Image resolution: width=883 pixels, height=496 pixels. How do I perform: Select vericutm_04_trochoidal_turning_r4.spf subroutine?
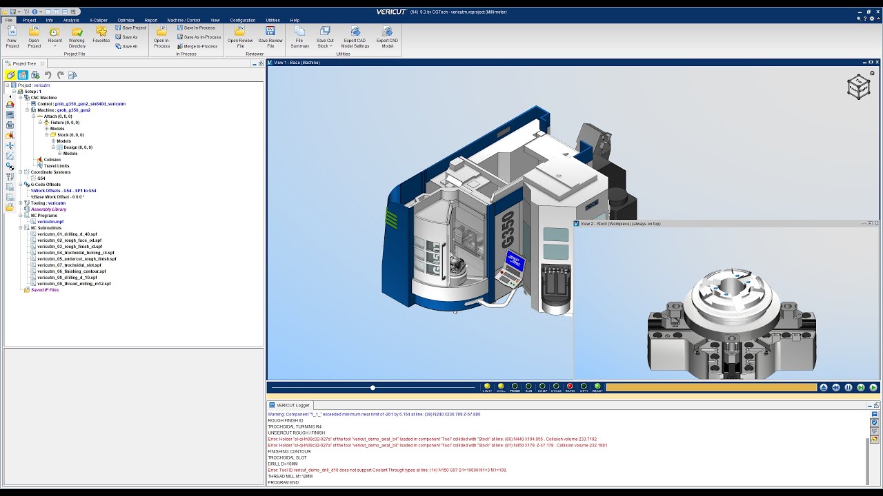(72, 253)
